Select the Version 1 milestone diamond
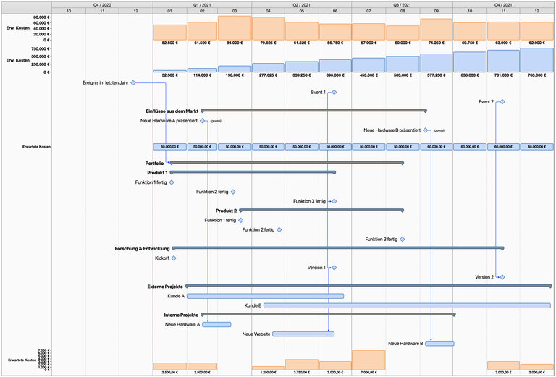The width and height of the screenshot is (556, 377). (x=334, y=268)
